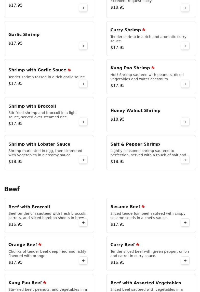
Task: Add Salt & Pepper Shrimp to order
Action: 185,160
